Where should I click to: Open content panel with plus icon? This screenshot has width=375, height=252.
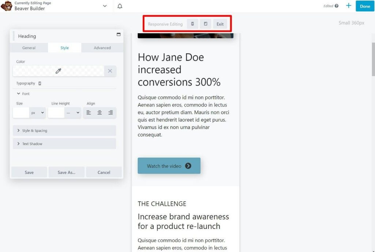[349, 6]
